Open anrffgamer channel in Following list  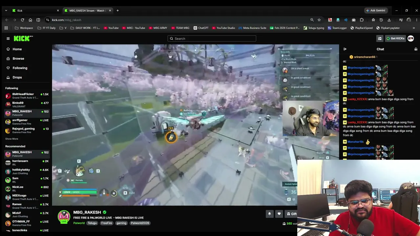[27, 122]
